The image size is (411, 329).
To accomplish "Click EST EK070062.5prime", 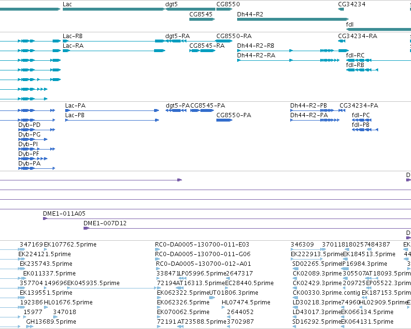I will click(x=183, y=312).
